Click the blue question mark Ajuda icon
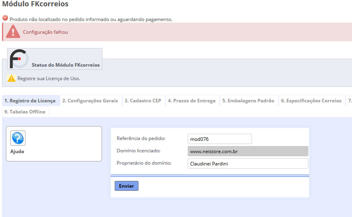The image size is (352, 217). (18, 138)
